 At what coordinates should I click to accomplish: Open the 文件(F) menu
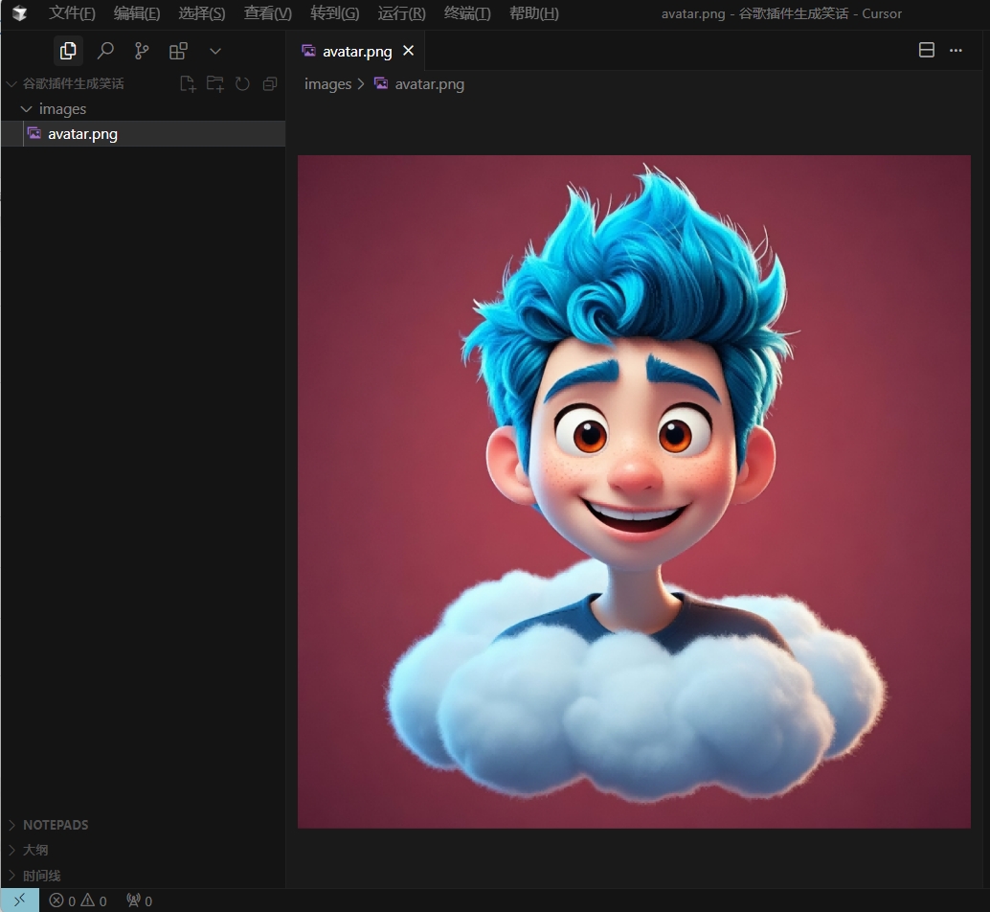point(72,13)
